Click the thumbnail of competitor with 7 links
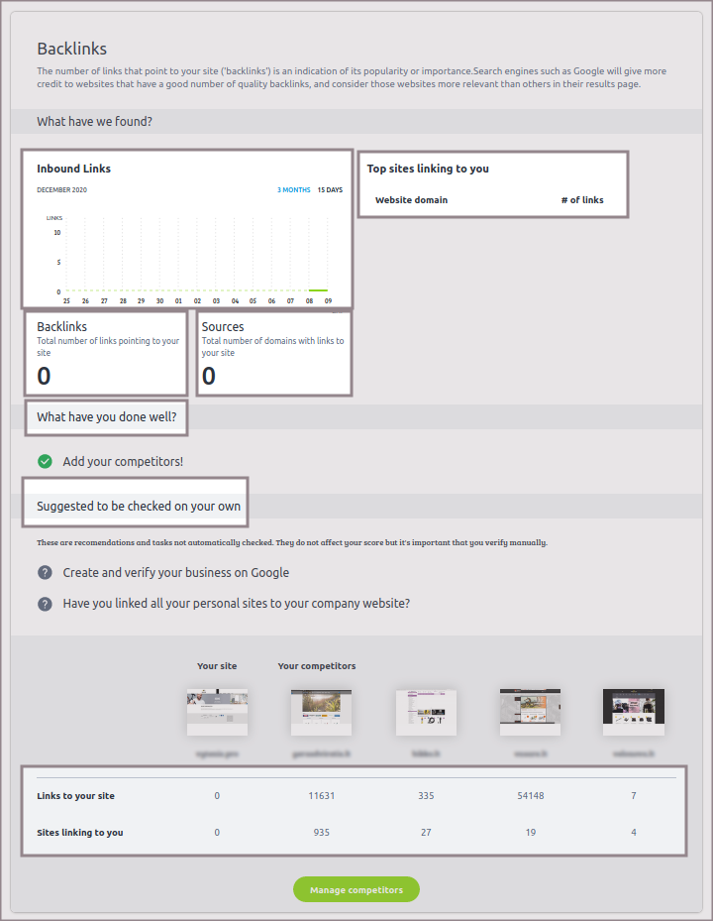Viewport: 713px width, 921px height. click(634, 712)
